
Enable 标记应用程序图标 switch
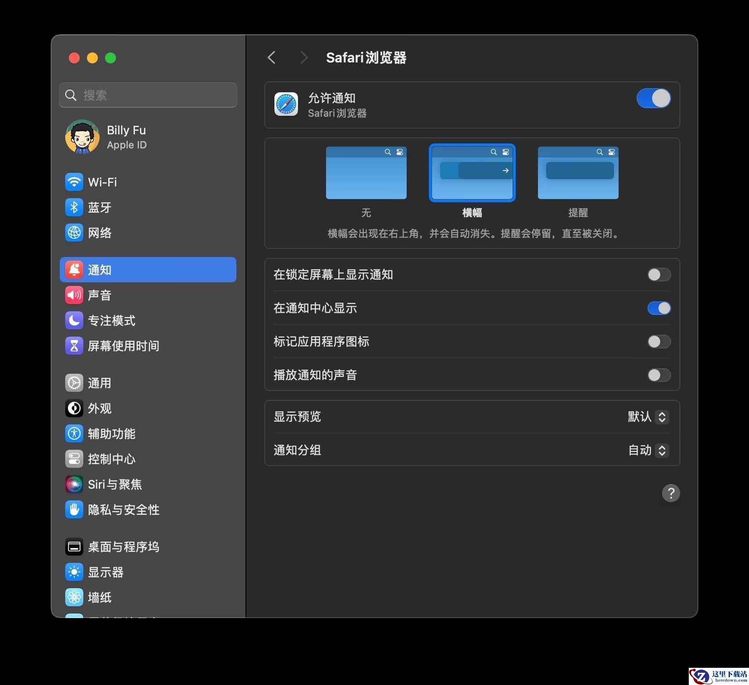(659, 342)
